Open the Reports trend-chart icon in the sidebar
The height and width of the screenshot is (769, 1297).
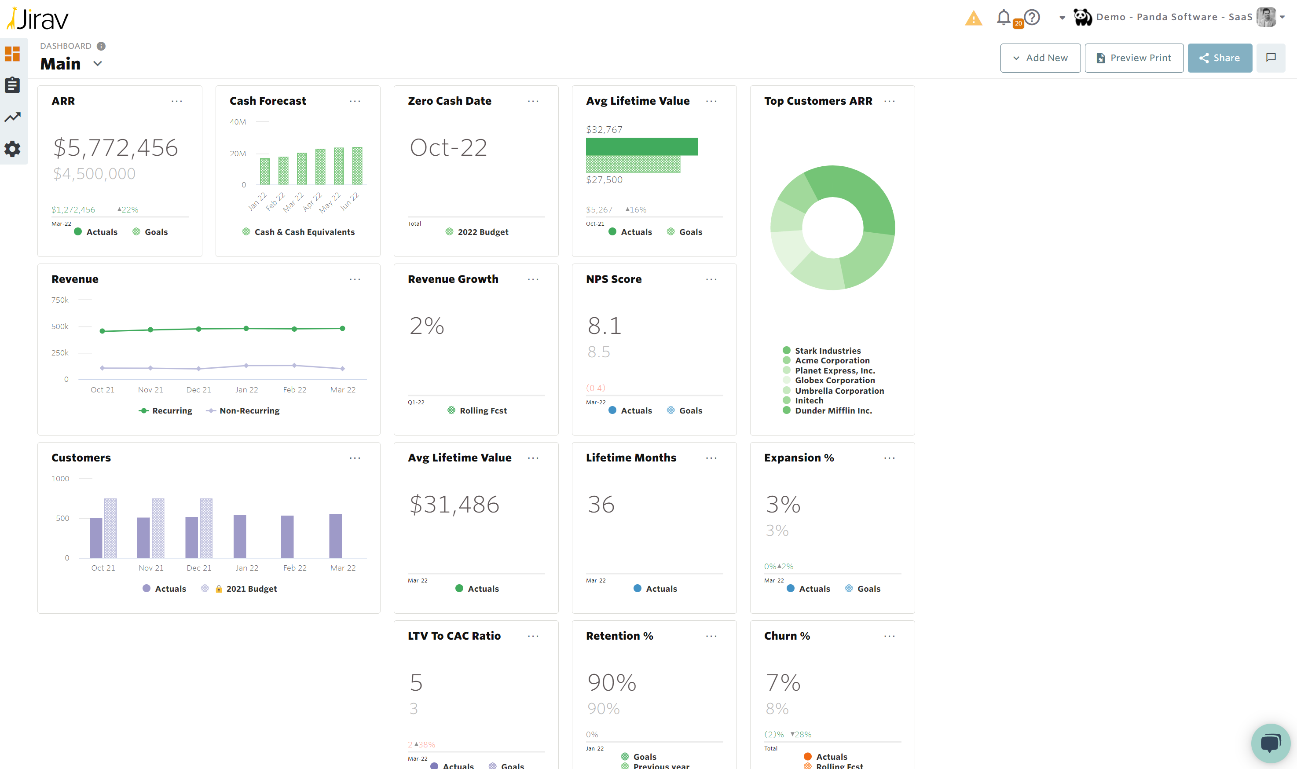click(x=12, y=117)
